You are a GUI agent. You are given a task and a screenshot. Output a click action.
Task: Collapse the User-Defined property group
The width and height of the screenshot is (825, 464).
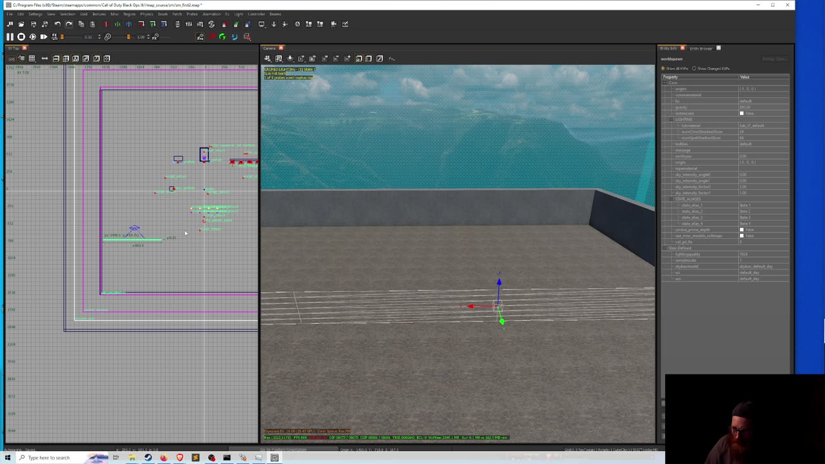tap(665, 248)
